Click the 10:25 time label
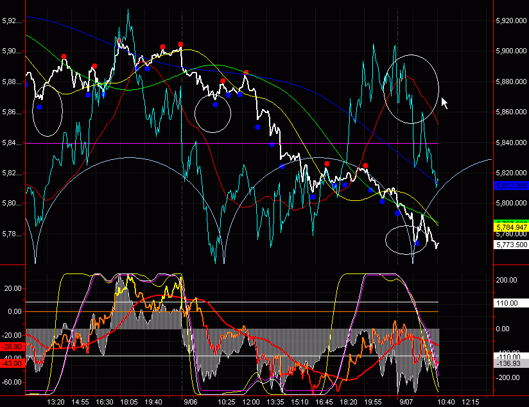This screenshot has height=407, width=529. pos(227,402)
